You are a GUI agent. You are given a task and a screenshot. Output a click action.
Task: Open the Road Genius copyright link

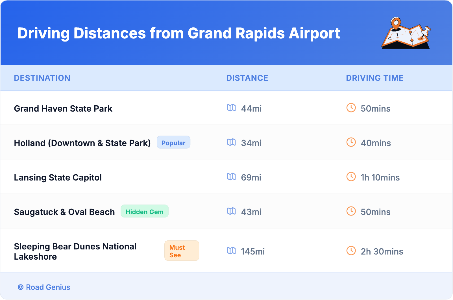tap(44, 287)
